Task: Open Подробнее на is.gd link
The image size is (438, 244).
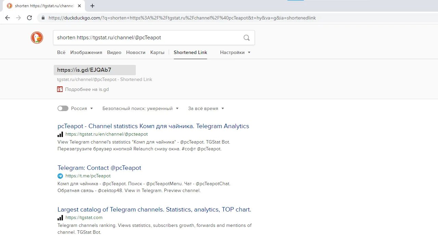Action: (x=87, y=89)
